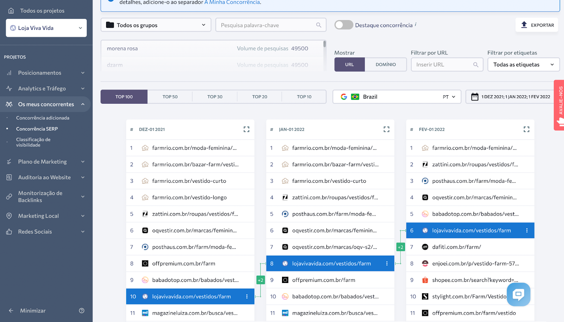
Task: Open the Brazil search engine dropdown
Action: point(397,97)
